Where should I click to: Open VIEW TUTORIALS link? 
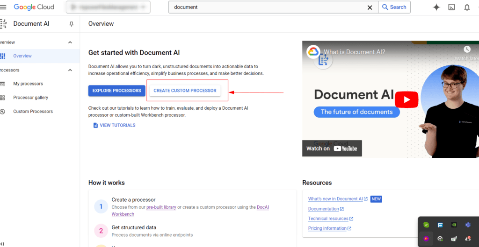click(114, 125)
